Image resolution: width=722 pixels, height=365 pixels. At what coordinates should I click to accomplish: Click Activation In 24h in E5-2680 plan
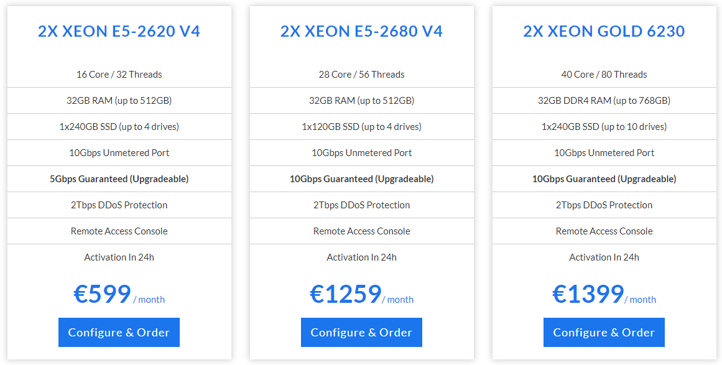(361, 257)
